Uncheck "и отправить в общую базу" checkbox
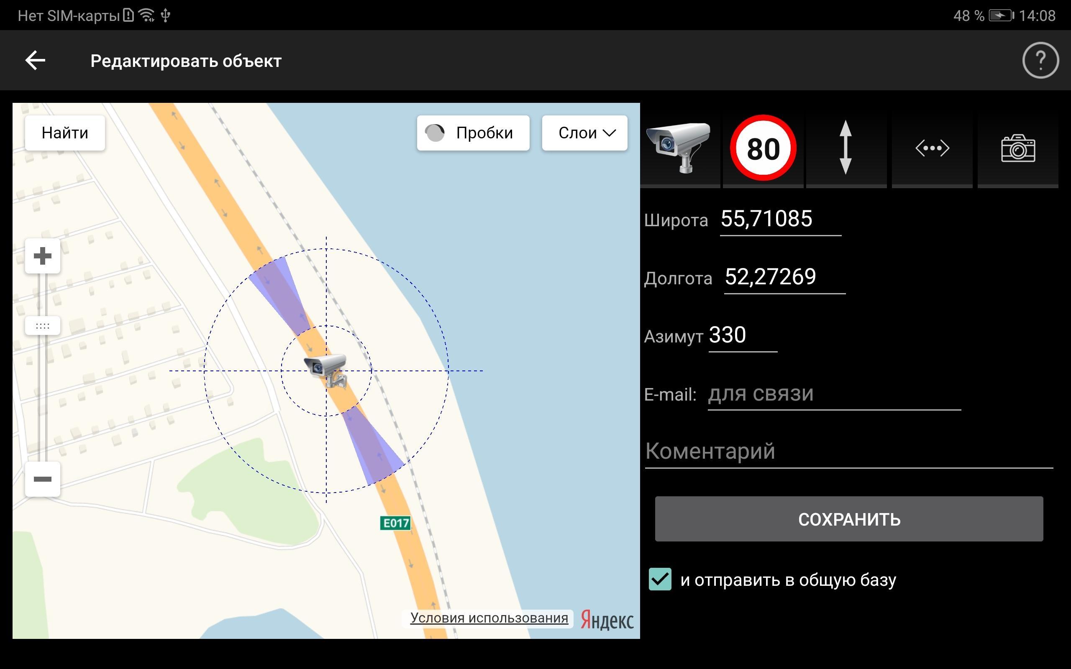Screen dimensions: 1071x669 (660, 579)
